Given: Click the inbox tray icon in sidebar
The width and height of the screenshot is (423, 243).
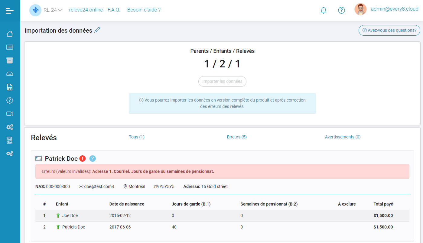Looking at the screenshot, I should [x=10, y=73].
